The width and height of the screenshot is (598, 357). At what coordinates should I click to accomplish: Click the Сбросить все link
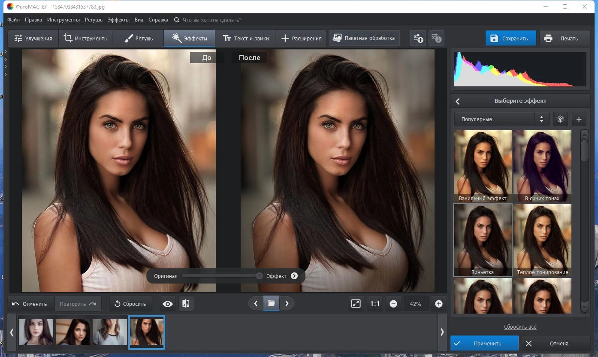pos(520,327)
